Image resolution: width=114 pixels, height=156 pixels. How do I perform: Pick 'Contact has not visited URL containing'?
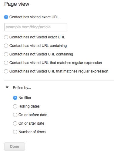(6, 54)
